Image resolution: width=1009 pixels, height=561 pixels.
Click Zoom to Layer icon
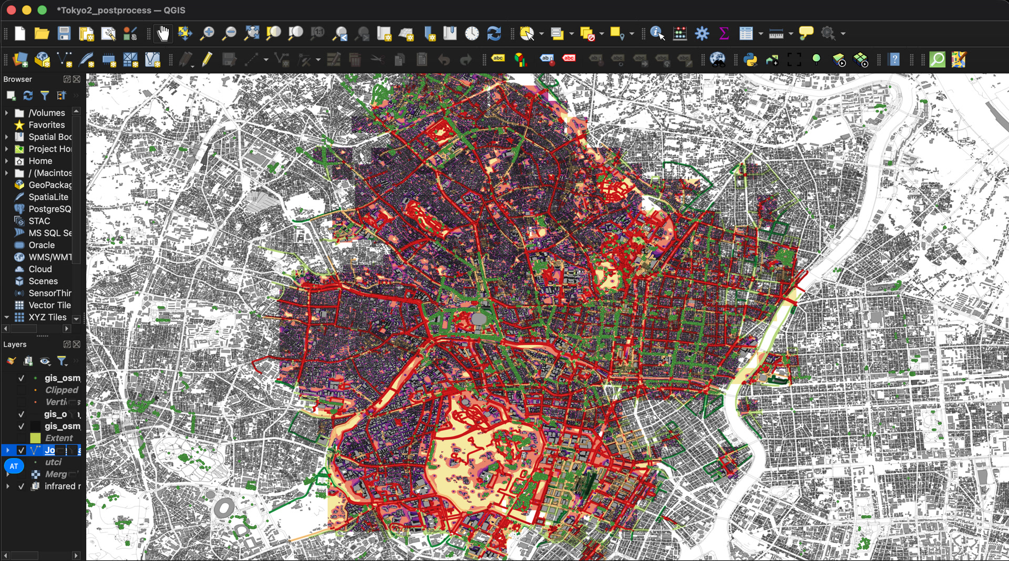(x=296, y=34)
